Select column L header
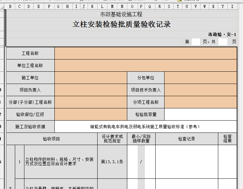Screen dimensions: 243x189 point(102,7)
